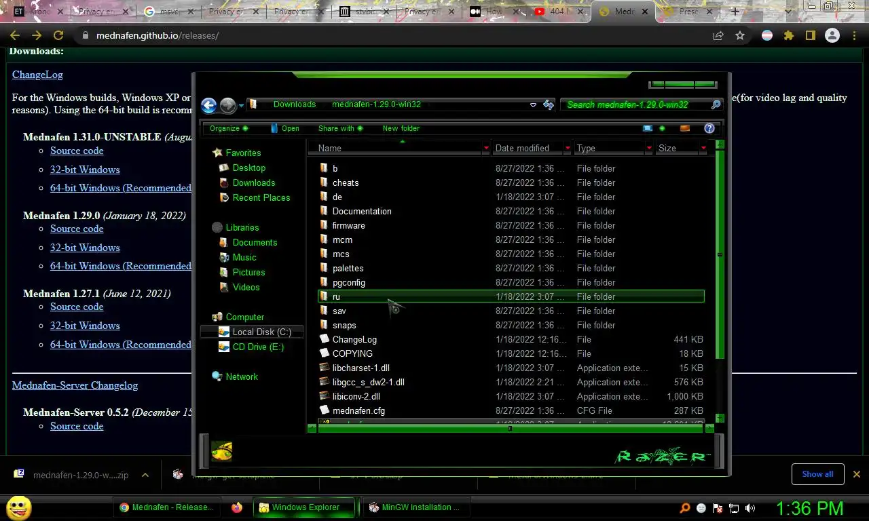Select the firmware folder
This screenshot has width=869, height=521.
511,225
